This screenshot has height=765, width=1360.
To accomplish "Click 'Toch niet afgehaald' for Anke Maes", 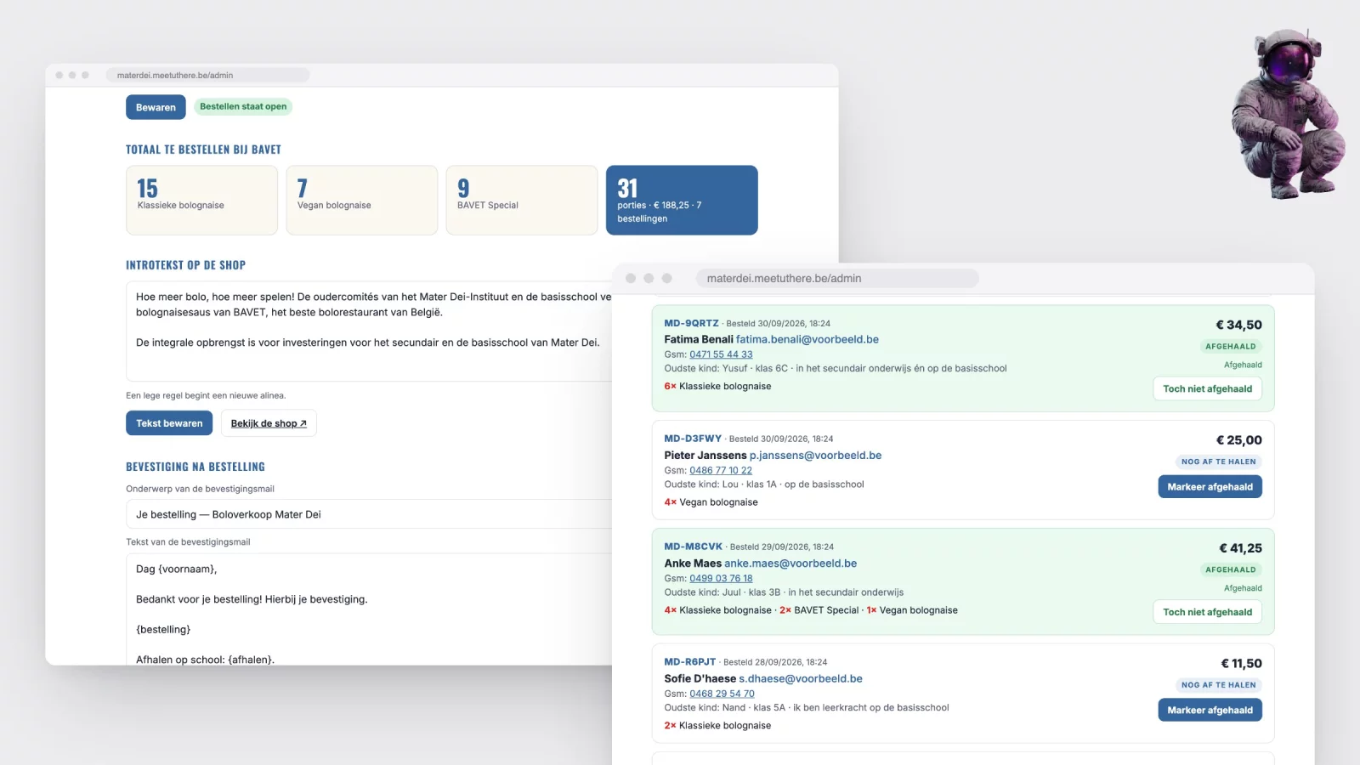I will (x=1207, y=612).
